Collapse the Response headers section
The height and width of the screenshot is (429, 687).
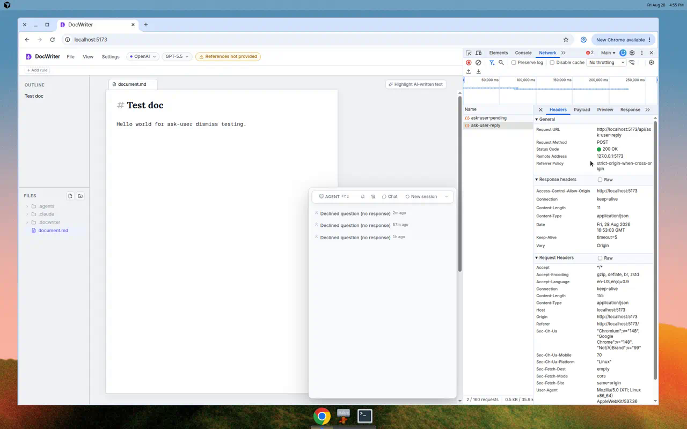pos(536,180)
